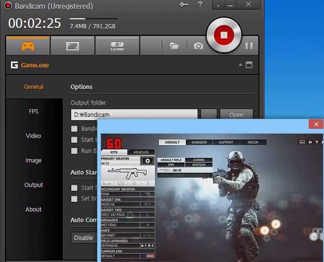Viewport: 324px width, 262px height.
Task: Click the chat box icon in game top right
Action: pyautogui.click(x=302, y=142)
